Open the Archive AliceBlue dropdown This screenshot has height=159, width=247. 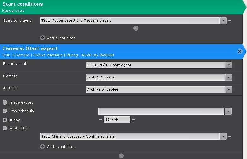229,89
